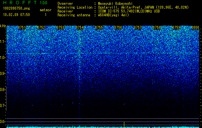Click the 0752 time marker
The width and height of the screenshot is (202, 128).
point(41,28)
